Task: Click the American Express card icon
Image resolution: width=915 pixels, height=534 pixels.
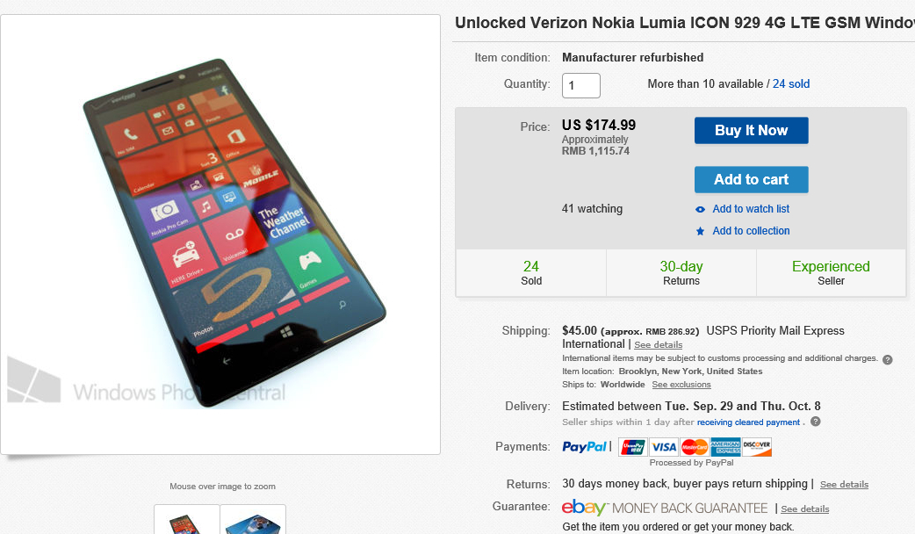Action: pos(725,447)
